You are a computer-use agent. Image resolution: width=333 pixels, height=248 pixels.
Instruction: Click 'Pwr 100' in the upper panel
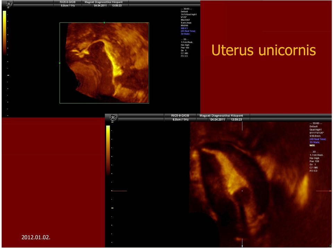[x=185, y=48]
